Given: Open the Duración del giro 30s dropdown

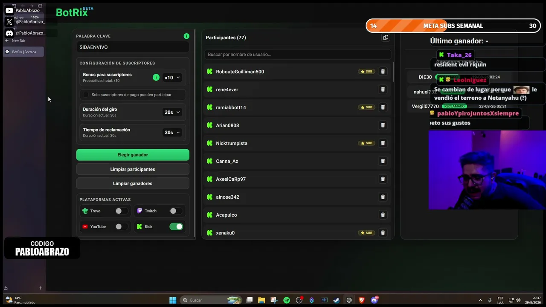Looking at the screenshot, I should (x=172, y=112).
